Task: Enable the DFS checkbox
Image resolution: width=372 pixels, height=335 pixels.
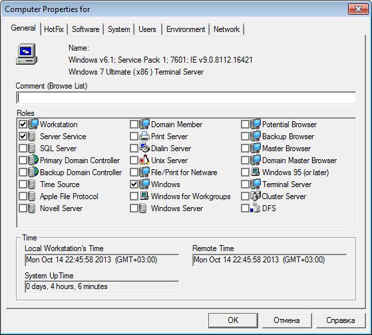Action: [245, 208]
